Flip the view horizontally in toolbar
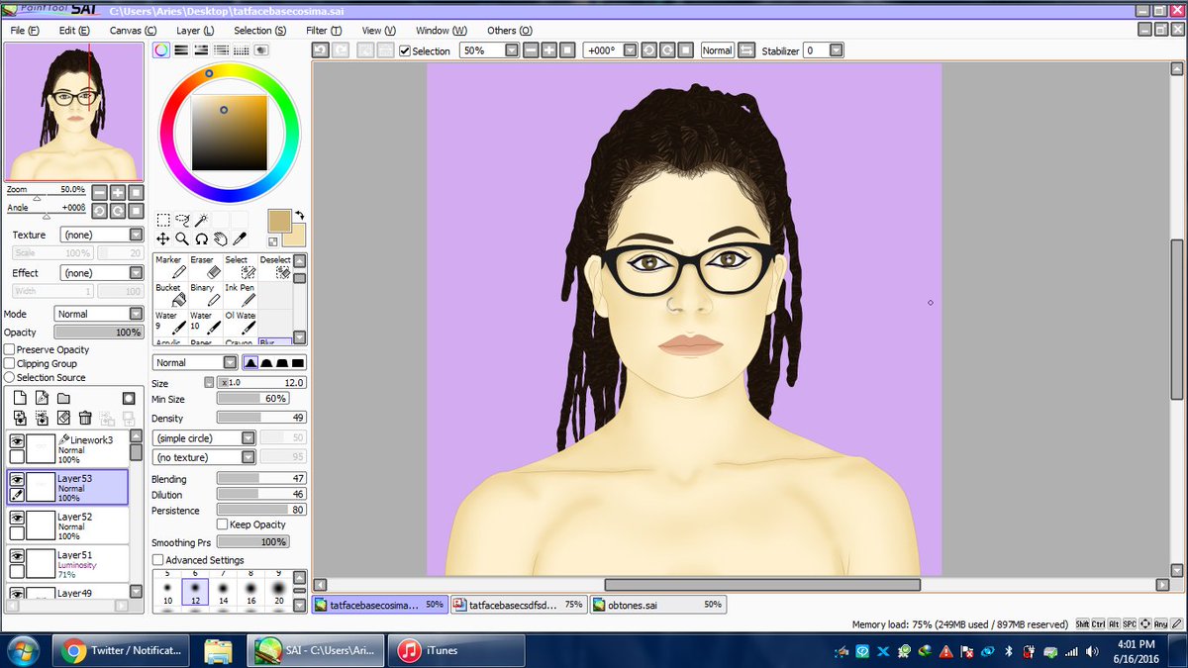The image size is (1188, 668). (746, 49)
